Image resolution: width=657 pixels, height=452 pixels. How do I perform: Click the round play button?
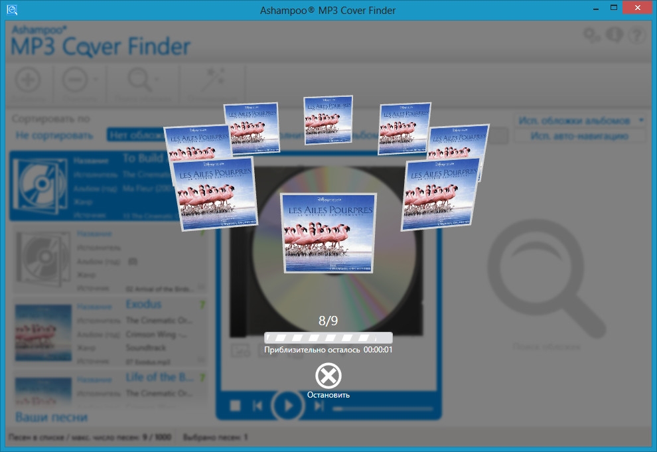[288, 406]
